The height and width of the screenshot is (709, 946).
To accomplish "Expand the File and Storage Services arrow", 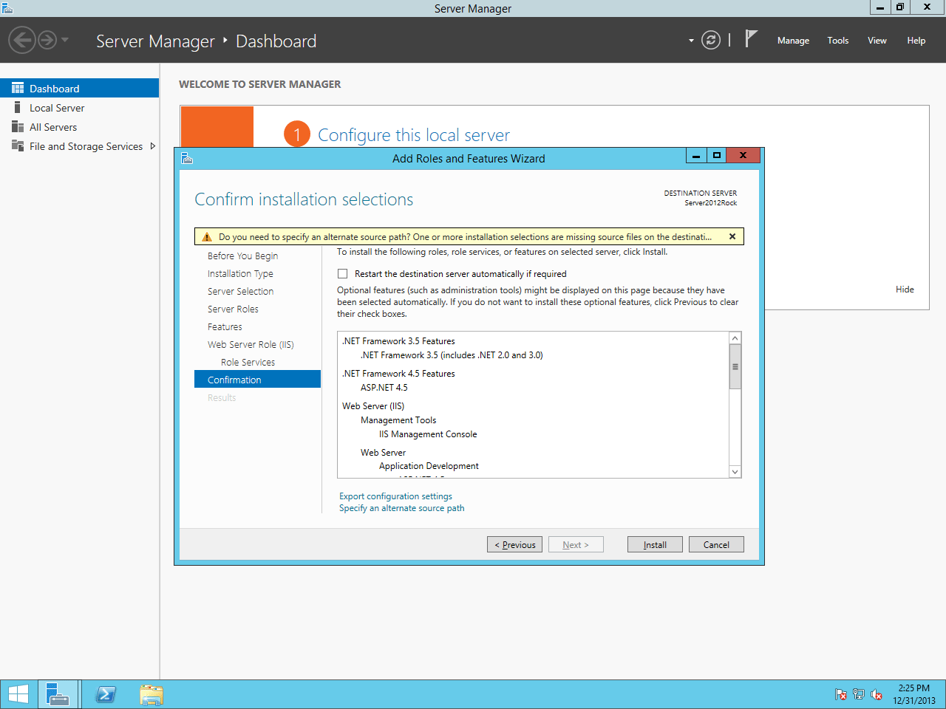I will 153,146.
